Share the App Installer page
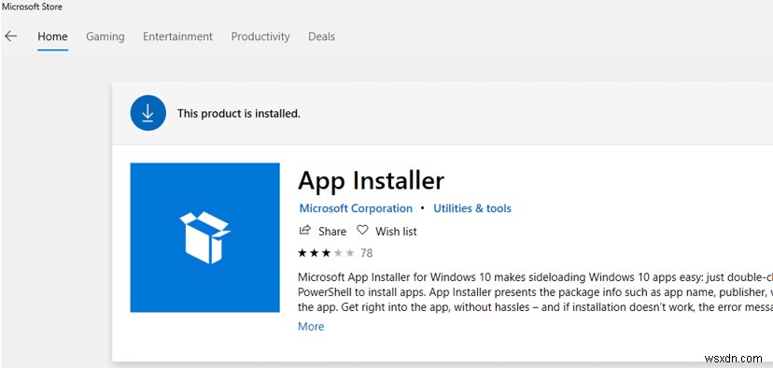Image resolution: width=773 pixels, height=368 pixels. point(331,232)
